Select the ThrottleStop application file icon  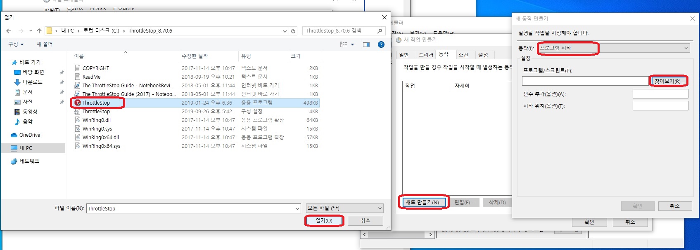click(x=78, y=103)
